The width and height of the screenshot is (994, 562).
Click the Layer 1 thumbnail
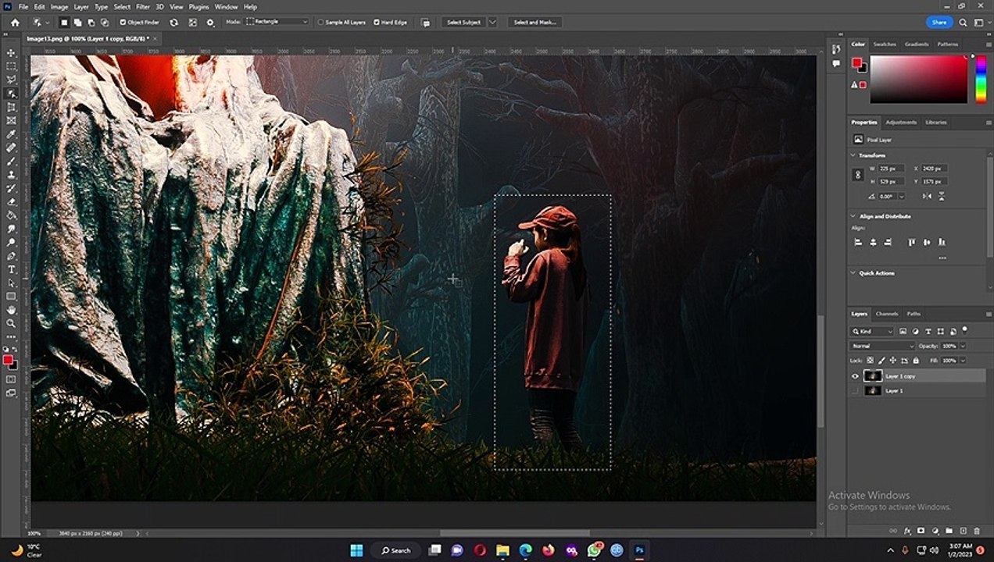[x=873, y=390]
